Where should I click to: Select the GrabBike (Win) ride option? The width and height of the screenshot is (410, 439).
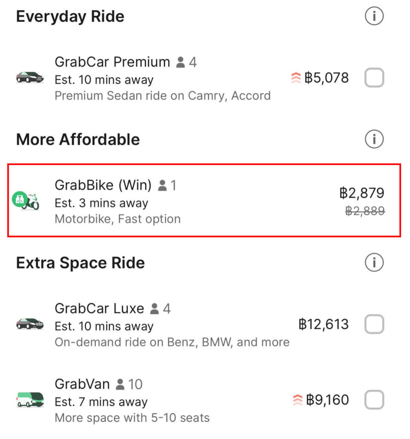point(204,201)
